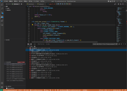The height and width of the screenshot is (91, 127).
Task: Open the Run and Debug view
Action: coord(2,17)
